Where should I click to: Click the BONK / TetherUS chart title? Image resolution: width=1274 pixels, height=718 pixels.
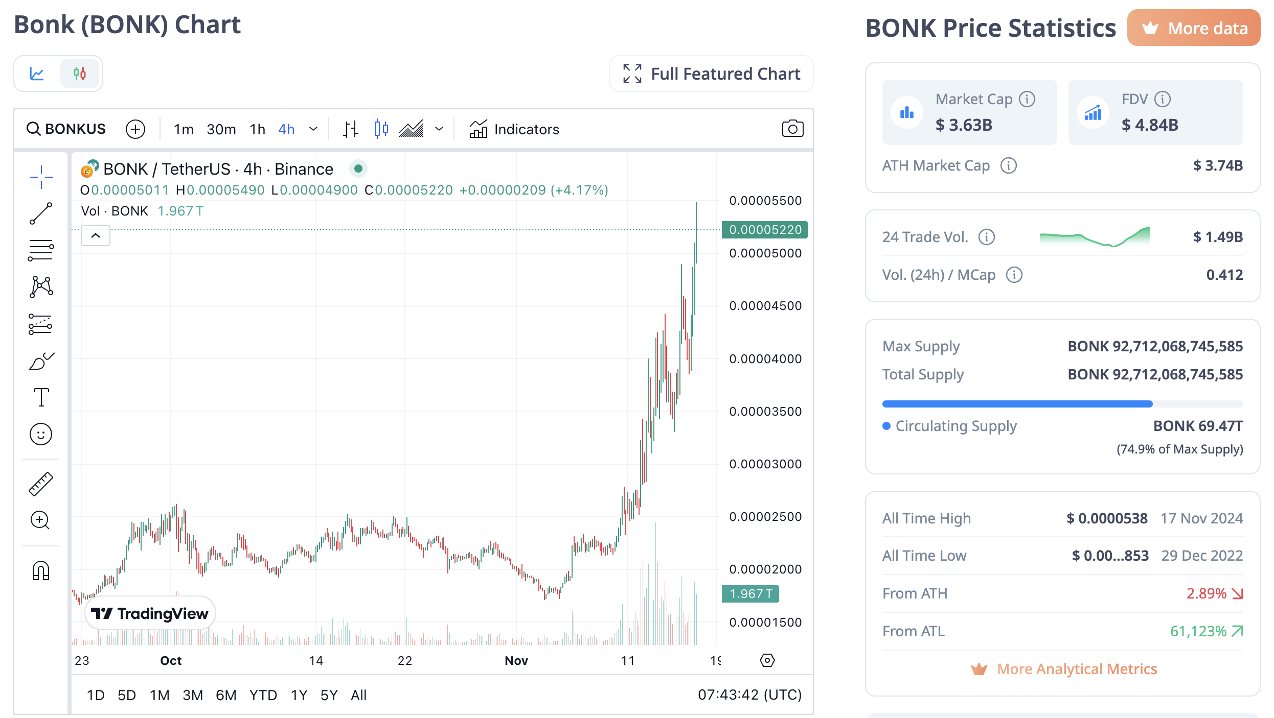218,169
